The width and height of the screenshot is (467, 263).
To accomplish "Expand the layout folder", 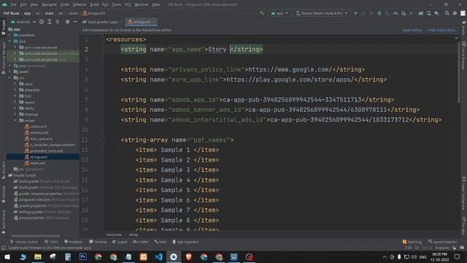I will coord(15,102).
